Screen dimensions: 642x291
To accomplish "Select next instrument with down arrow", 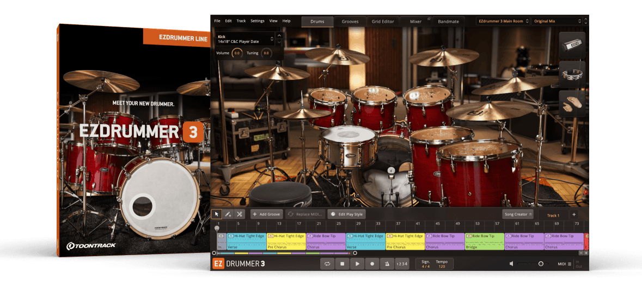I will pyautogui.click(x=279, y=42).
